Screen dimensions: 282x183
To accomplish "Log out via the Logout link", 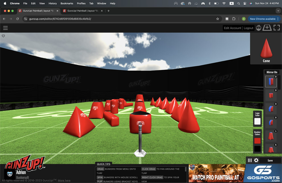I will [248, 28].
